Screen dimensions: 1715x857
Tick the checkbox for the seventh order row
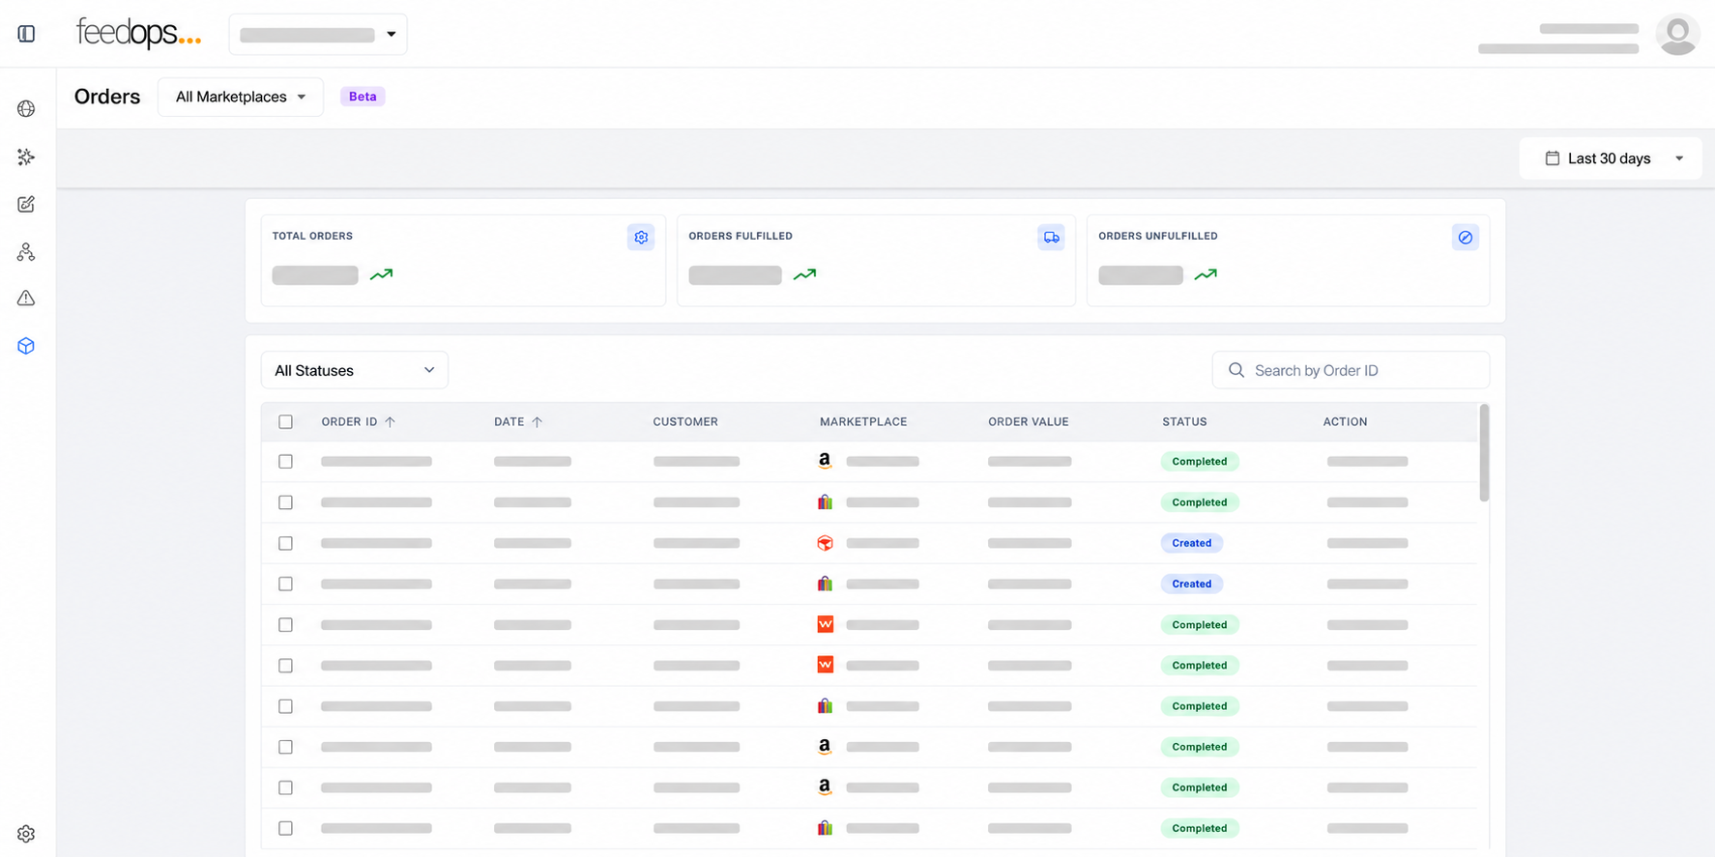[285, 706]
